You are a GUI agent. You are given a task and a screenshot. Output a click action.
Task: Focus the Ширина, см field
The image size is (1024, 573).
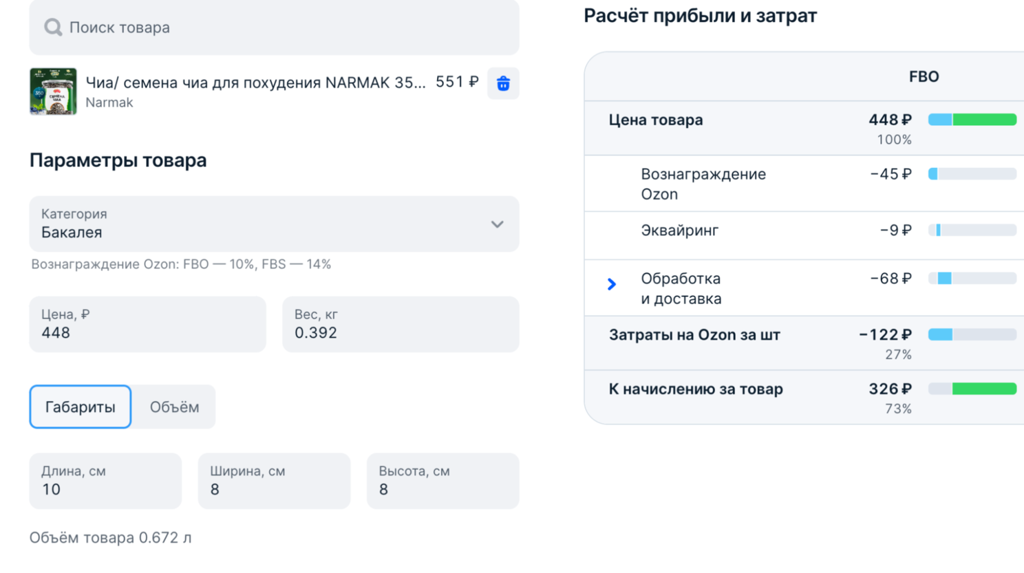pos(274,482)
